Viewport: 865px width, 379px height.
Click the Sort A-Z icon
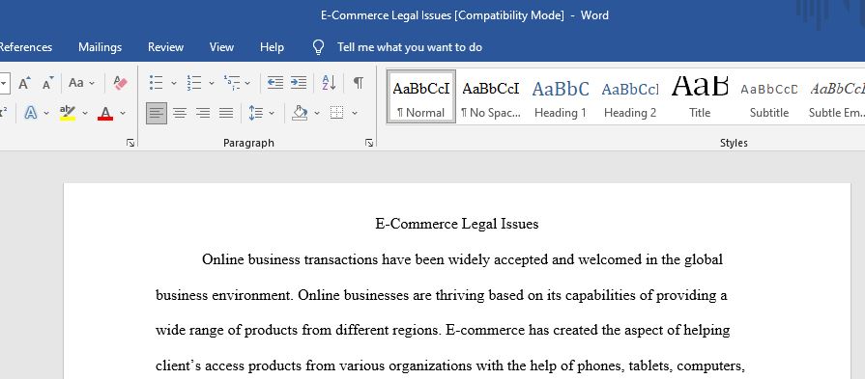click(x=329, y=83)
